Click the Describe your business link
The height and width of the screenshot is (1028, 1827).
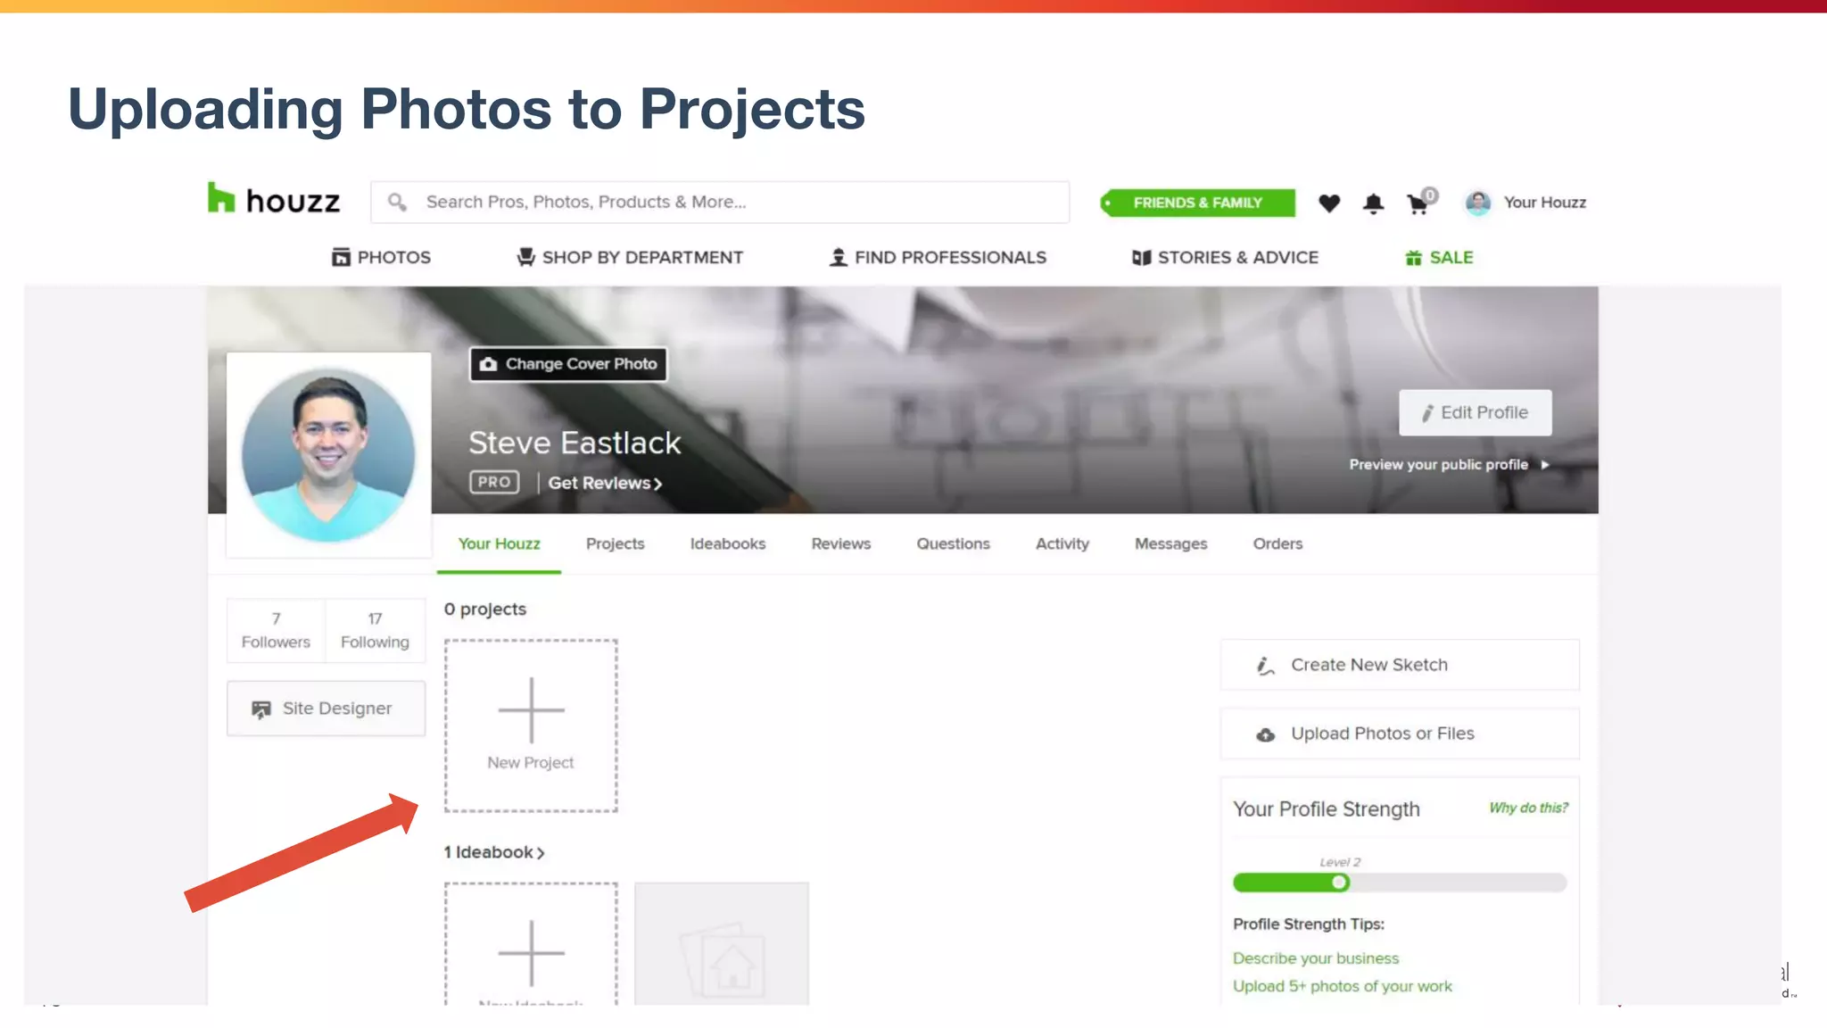1316,958
